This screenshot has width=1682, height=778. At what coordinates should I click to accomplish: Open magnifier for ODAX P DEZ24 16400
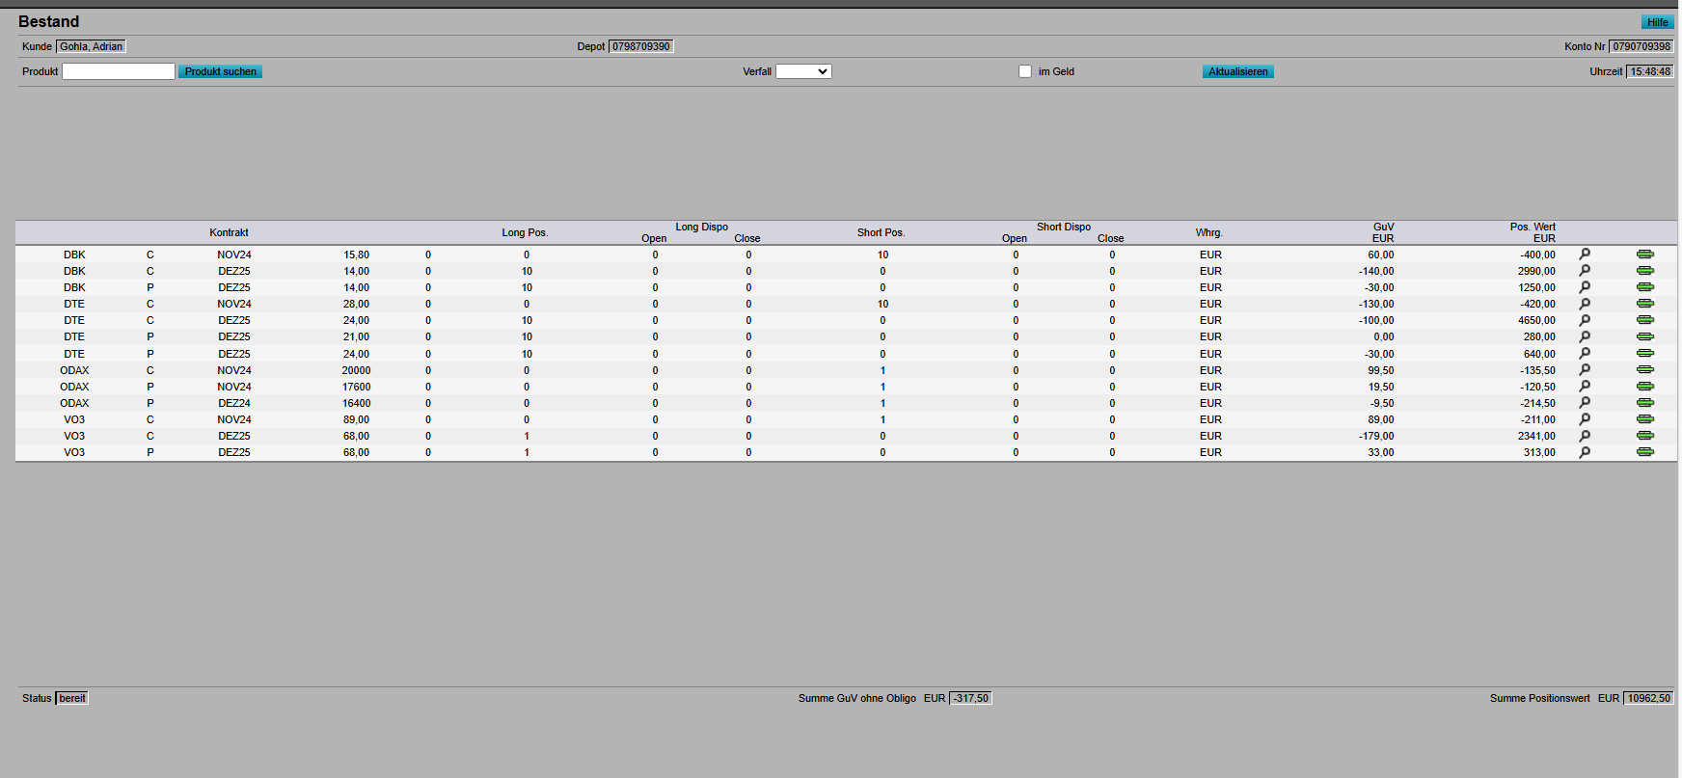pos(1584,403)
